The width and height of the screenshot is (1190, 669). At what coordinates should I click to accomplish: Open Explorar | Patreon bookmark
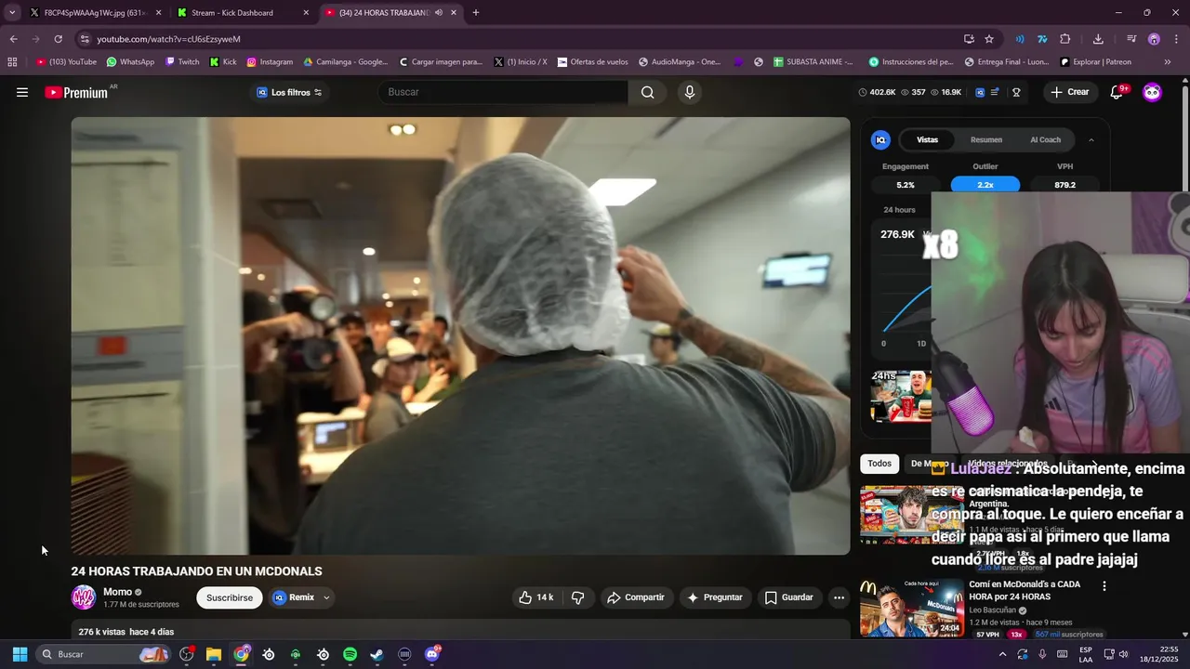[1095, 62]
